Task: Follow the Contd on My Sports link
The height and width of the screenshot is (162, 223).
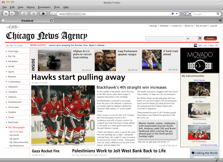Action: click(x=168, y=145)
